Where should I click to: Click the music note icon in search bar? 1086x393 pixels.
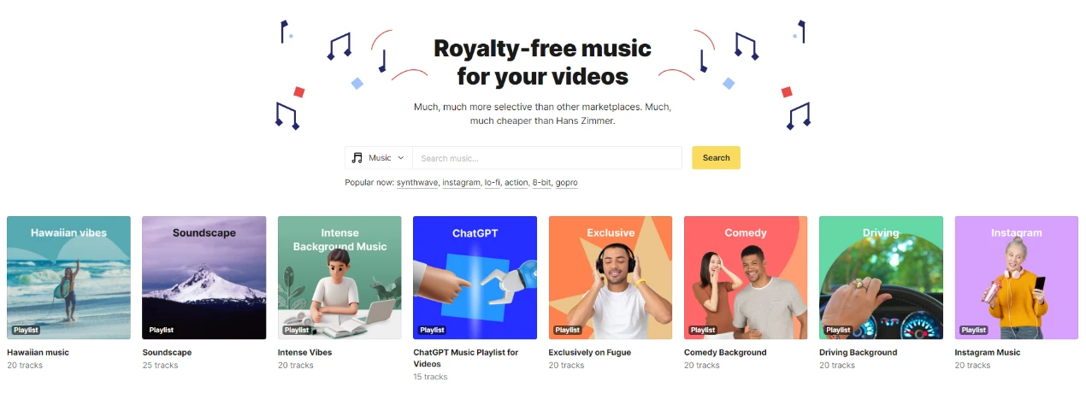pos(357,158)
